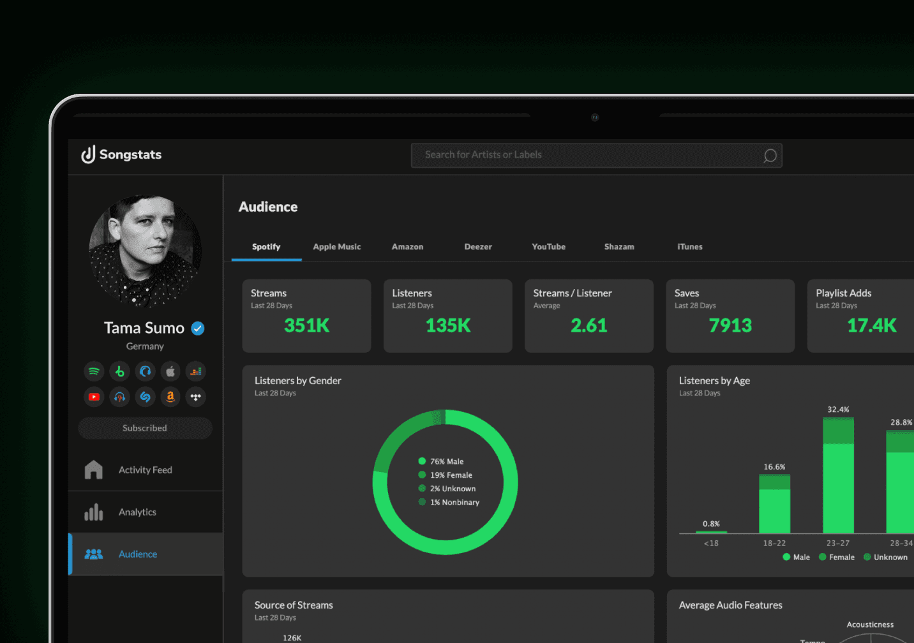Click the 19% Female legend entry
Screen dimensions: 914x643
pos(446,475)
